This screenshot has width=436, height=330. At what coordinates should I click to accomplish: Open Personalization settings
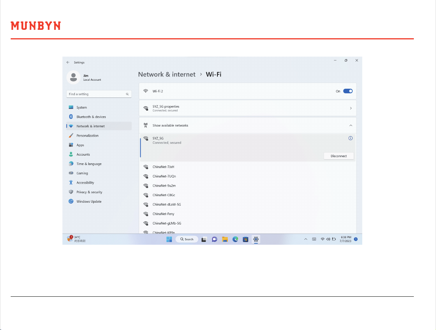(x=99, y=135)
